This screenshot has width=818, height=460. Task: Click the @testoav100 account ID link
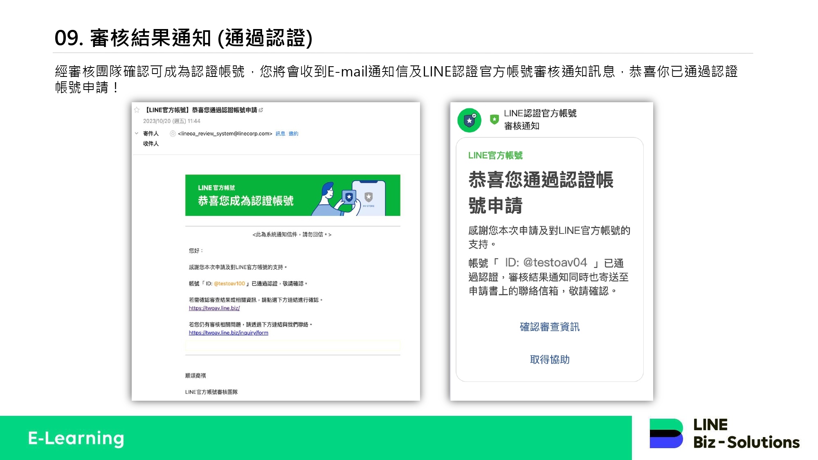(229, 284)
